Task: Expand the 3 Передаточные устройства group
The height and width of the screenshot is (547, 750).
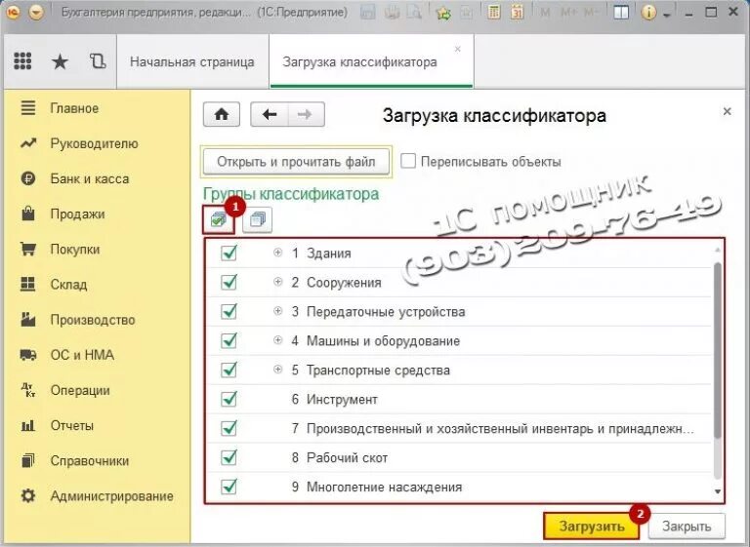Action: point(277,311)
